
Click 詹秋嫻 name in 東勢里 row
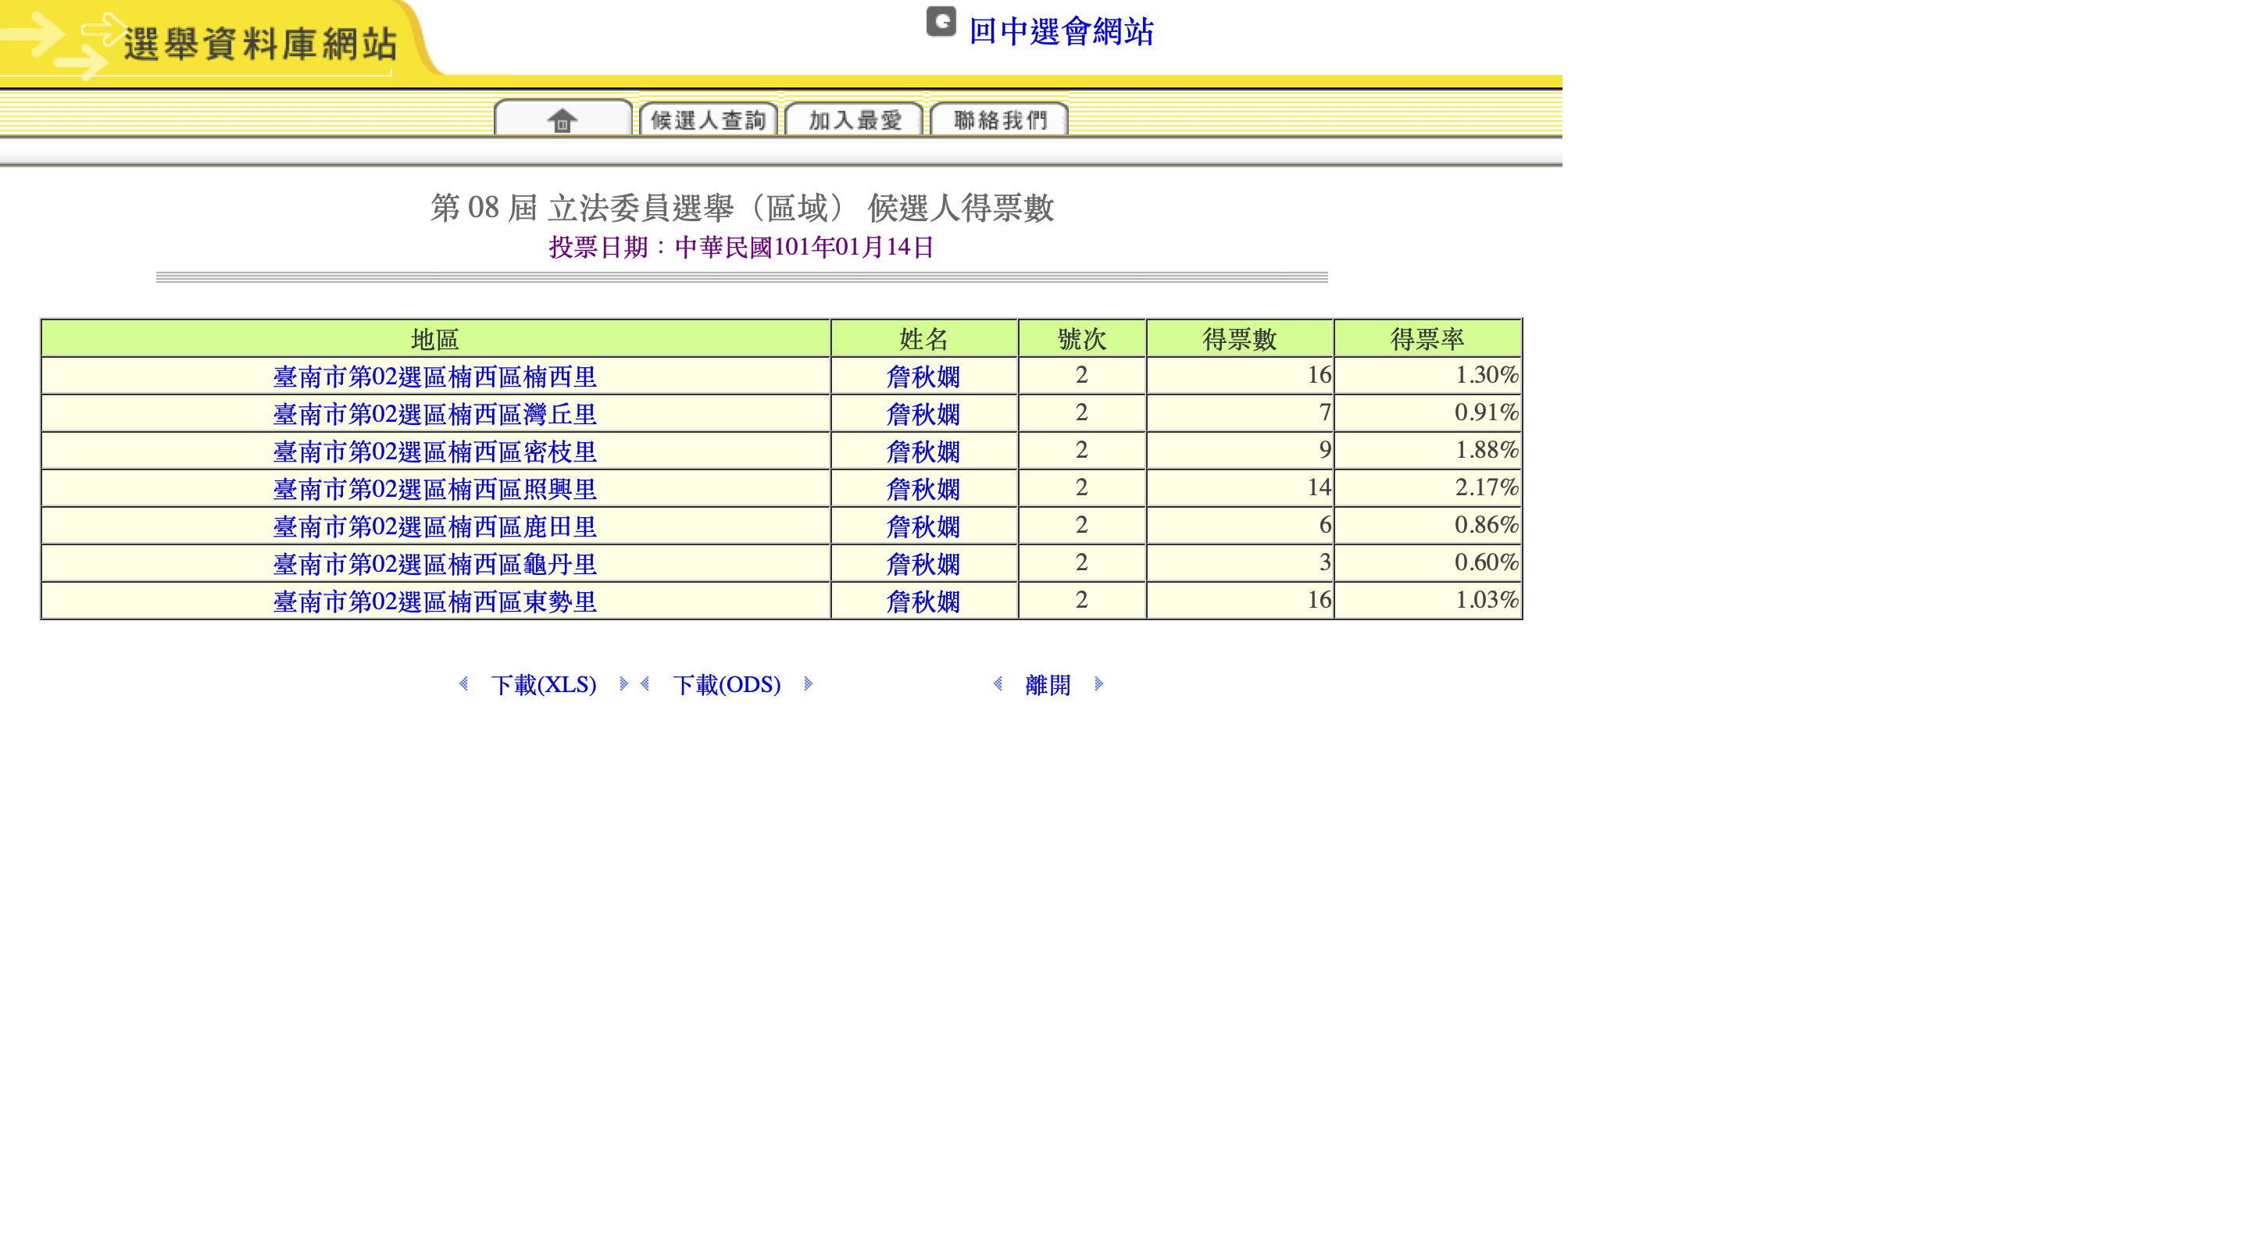[923, 601]
